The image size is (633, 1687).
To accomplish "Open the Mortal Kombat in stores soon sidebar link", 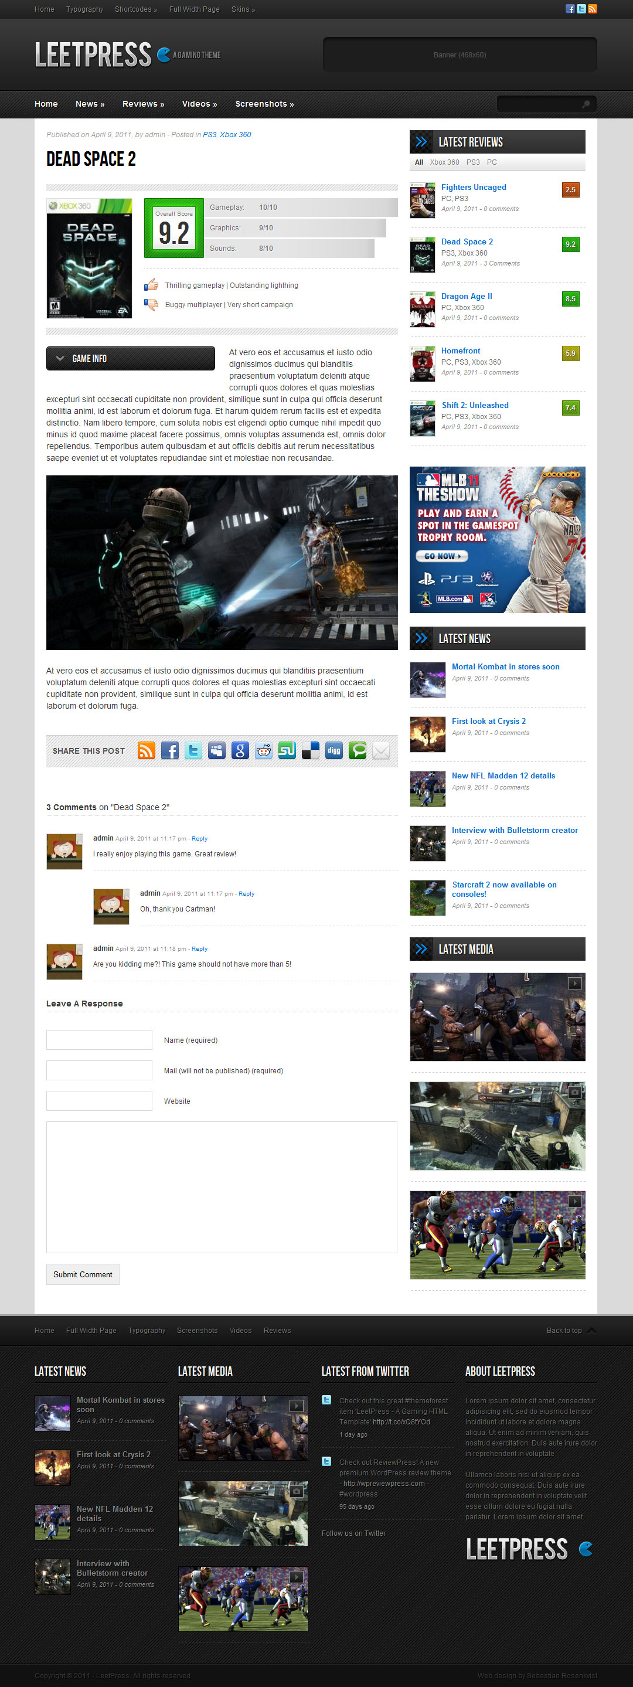I will (x=505, y=666).
